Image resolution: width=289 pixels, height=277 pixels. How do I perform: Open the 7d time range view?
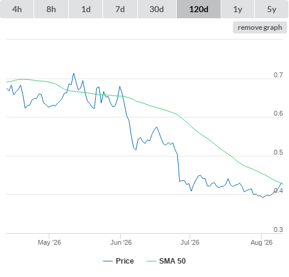tap(120, 9)
